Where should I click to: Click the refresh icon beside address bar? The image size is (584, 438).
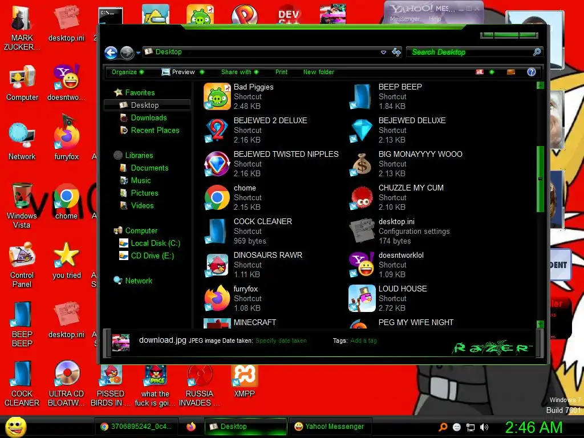click(x=396, y=52)
